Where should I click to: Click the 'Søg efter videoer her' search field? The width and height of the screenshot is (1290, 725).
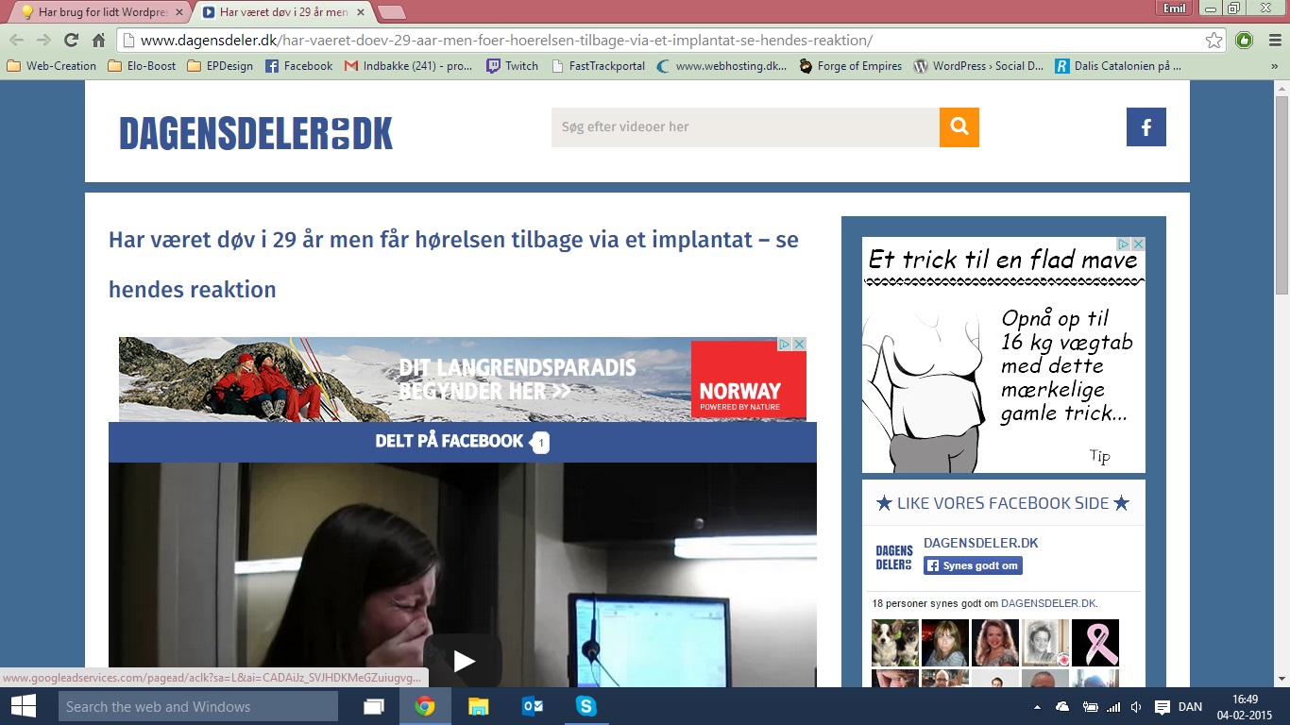pyautogui.click(x=744, y=127)
